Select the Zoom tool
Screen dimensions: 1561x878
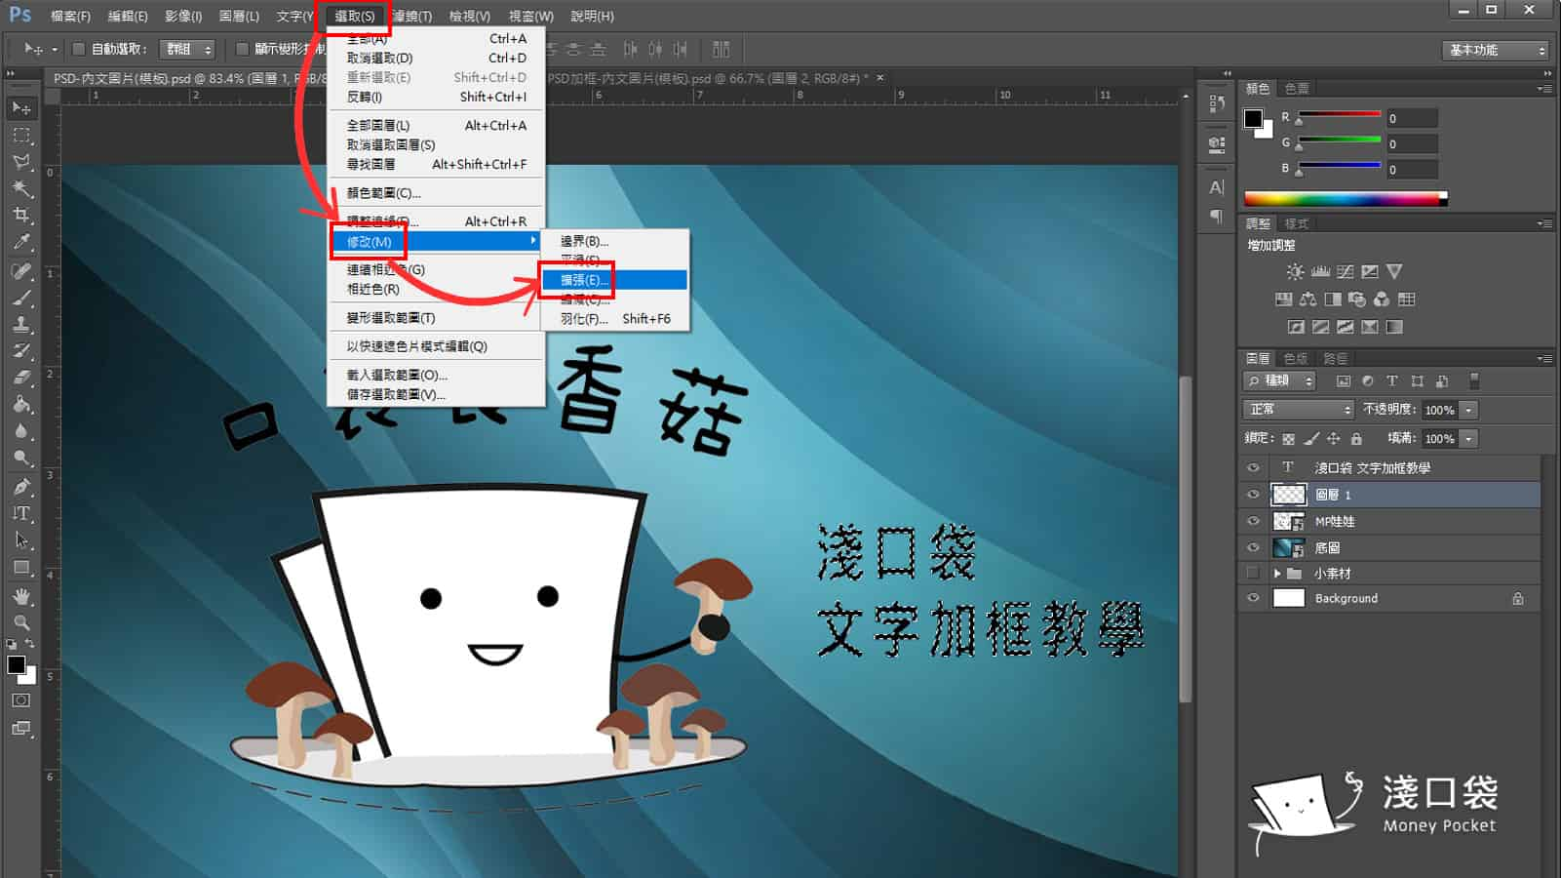(21, 622)
